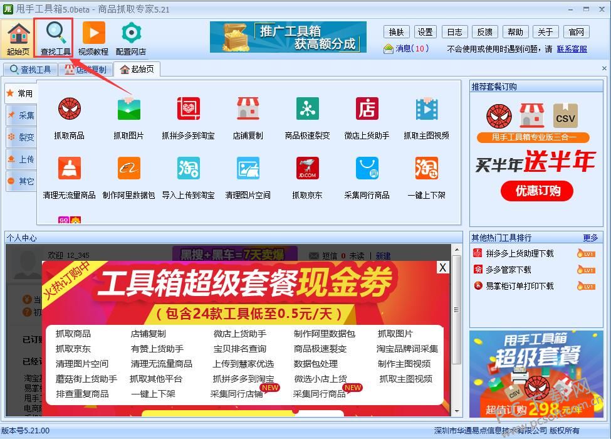The image size is (611, 439).
Task: Click the 换肤 skin button
Action: 396,32
